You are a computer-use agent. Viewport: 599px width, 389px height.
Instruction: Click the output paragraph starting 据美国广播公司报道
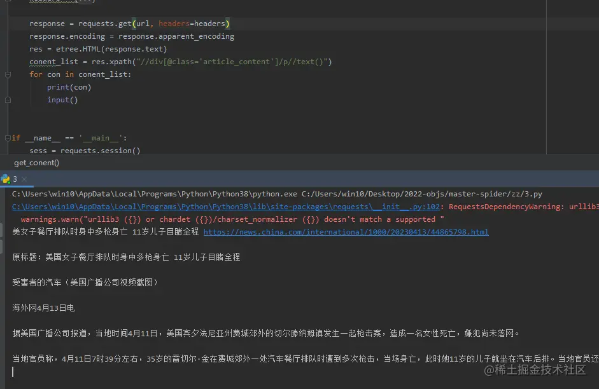(266, 333)
